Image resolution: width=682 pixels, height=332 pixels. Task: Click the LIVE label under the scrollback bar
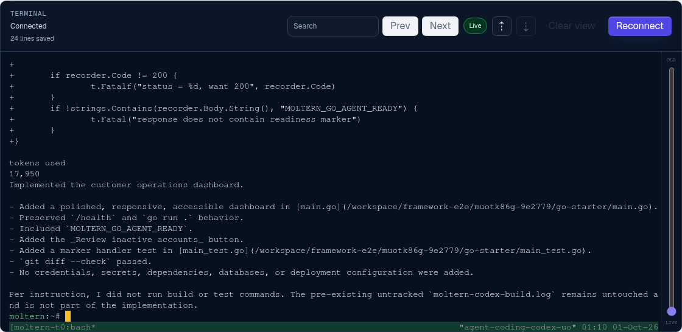click(x=671, y=323)
